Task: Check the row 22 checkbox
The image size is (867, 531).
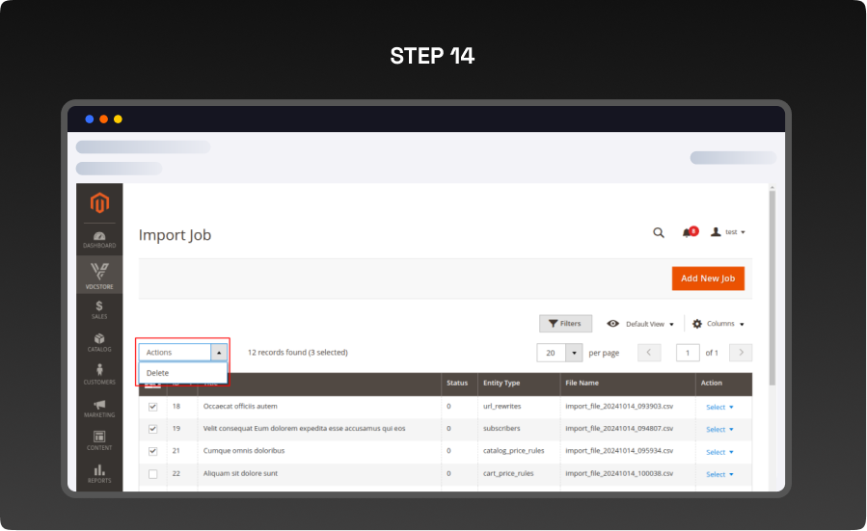Action: pyautogui.click(x=152, y=474)
